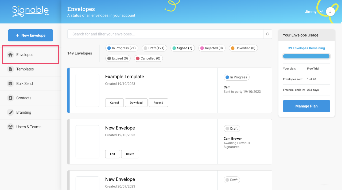Click the Envelopes home icon in sidebar
Image resolution: width=342 pixels, height=190 pixels.
[10, 55]
